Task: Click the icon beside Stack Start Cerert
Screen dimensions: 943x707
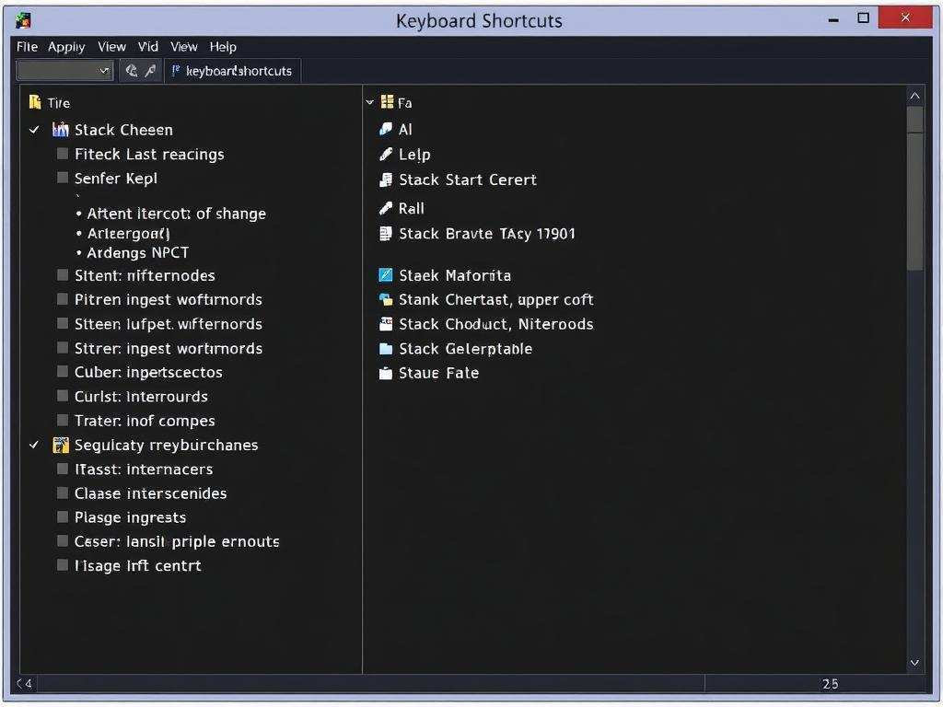Action: (x=386, y=180)
